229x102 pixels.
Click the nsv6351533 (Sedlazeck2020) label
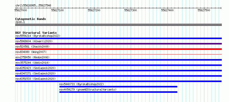click(36, 79)
